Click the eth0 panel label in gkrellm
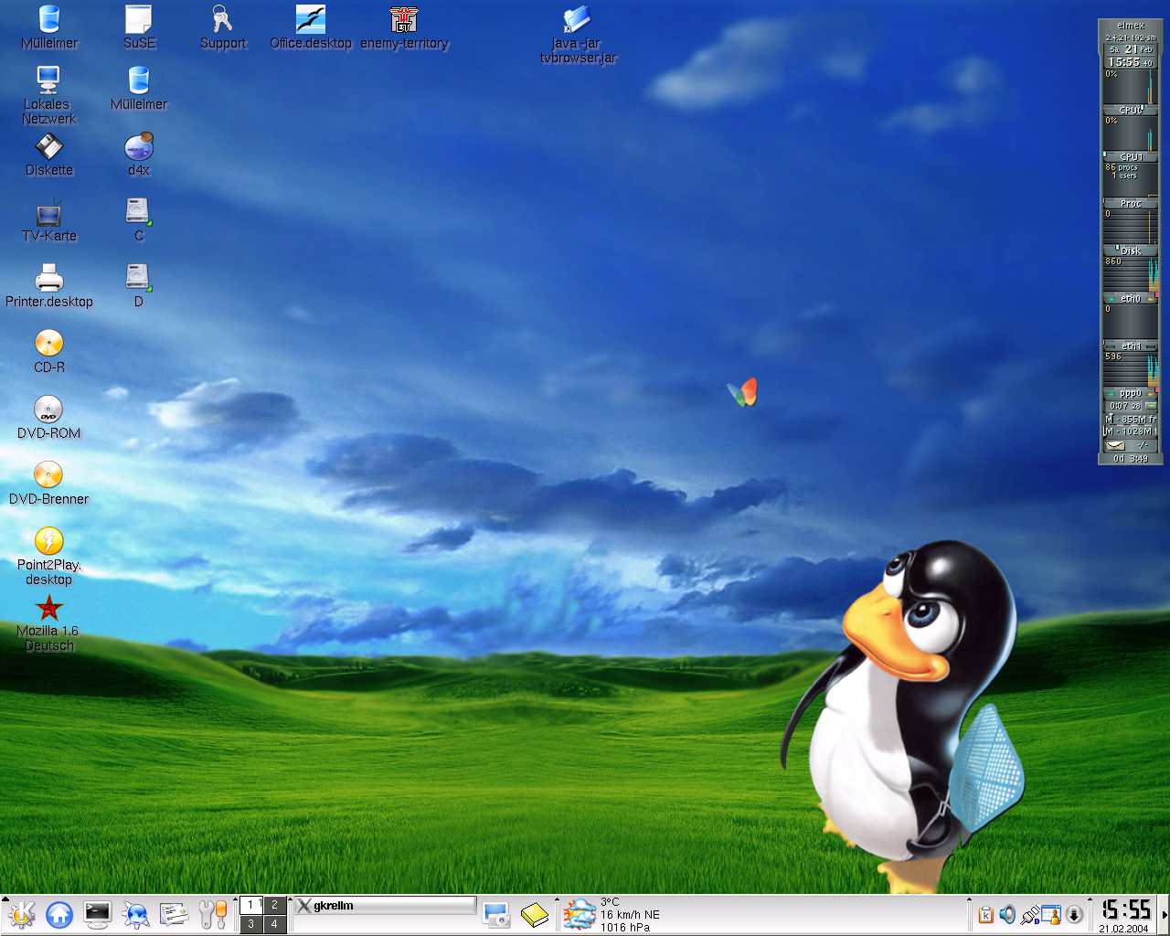The width and height of the screenshot is (1170, 936). point(1132,298)
